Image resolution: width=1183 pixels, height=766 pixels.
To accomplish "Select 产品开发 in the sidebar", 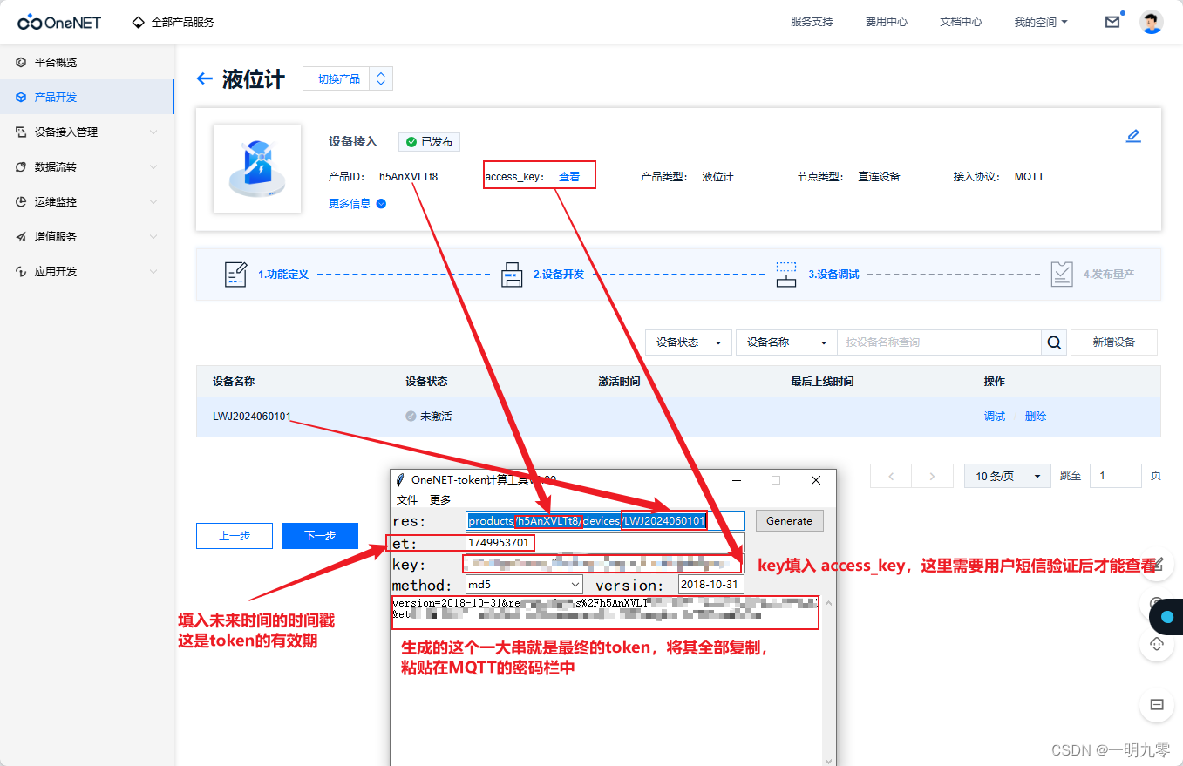I will tap(87, 97).
